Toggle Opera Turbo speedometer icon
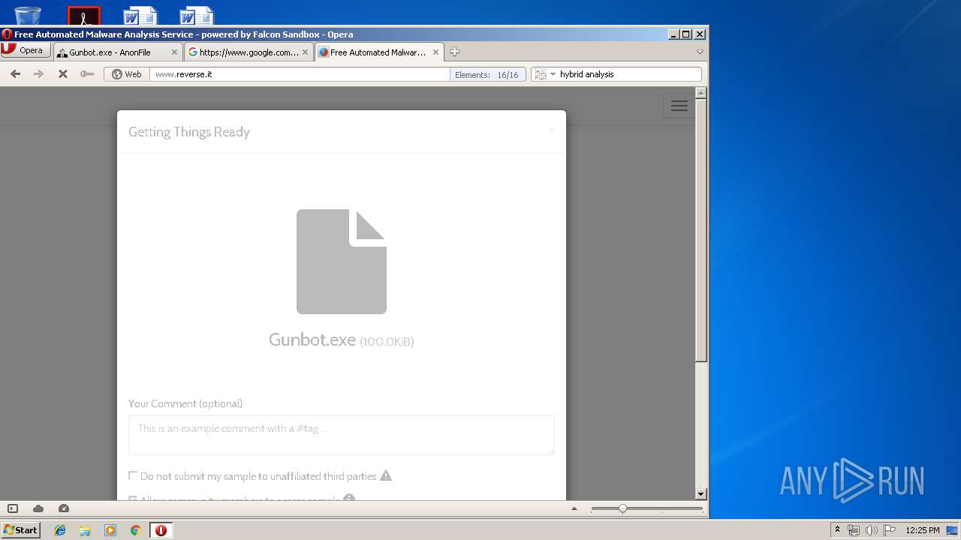The height and width of the screenshot is (540, 961). point(64,508)
